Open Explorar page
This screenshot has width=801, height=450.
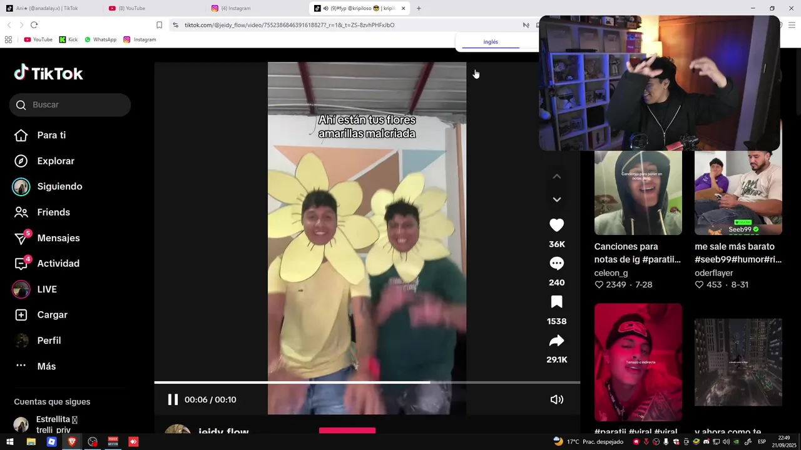56,161
